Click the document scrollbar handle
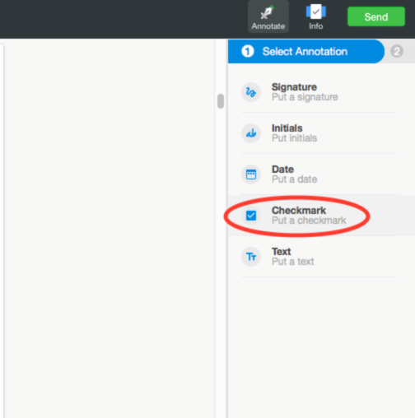The width and height of the screenshot is (415, 418). (221, 101)
